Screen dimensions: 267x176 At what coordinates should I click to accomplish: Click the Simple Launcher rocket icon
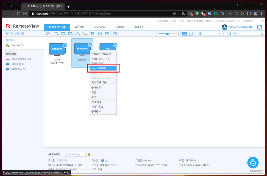[x=225, y=27]
